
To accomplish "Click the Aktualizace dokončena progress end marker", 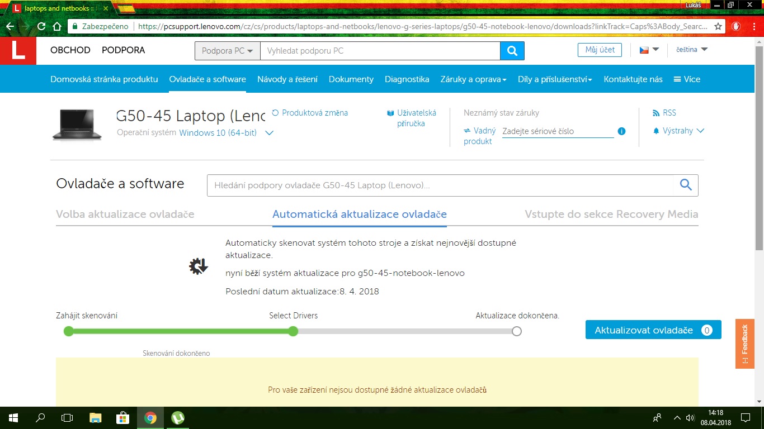I will click(x=517, y=331).
